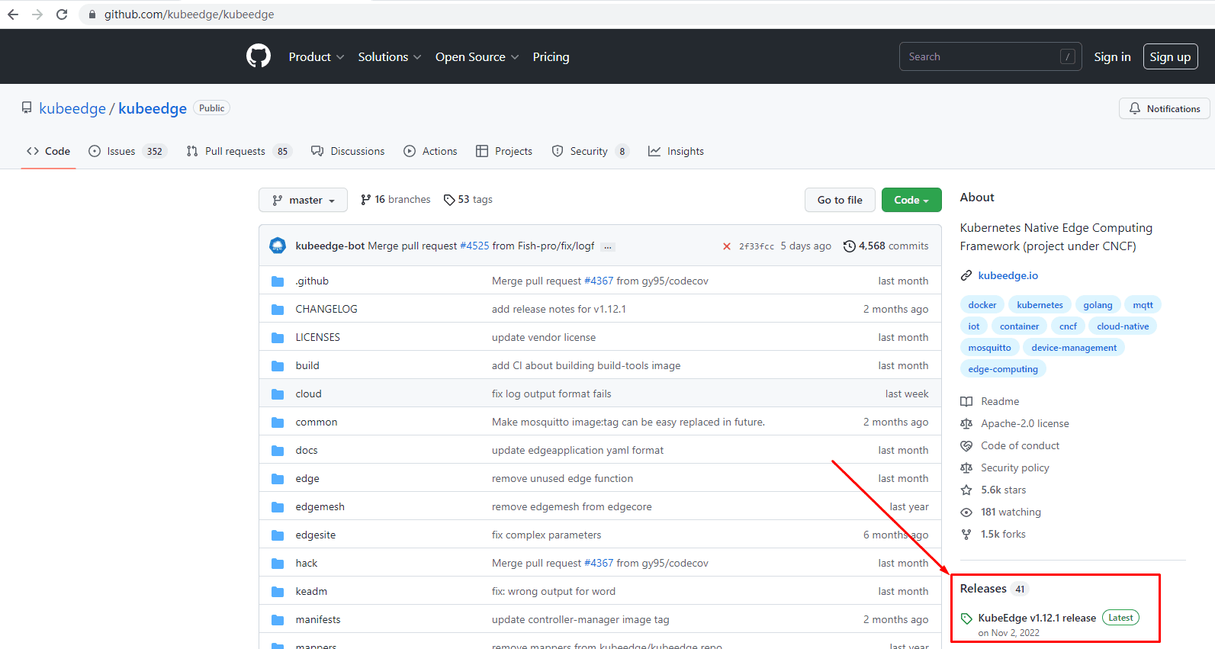
Task: Click the Sign in link
Action: point(1112,57)
